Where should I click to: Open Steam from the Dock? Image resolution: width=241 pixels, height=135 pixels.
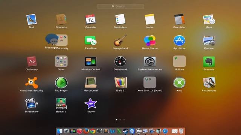click(125, 131)
